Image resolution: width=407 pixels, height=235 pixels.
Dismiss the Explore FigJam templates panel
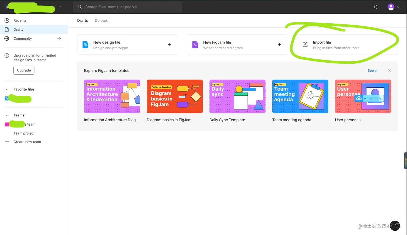pyautogui.click(x=390, y=70)
